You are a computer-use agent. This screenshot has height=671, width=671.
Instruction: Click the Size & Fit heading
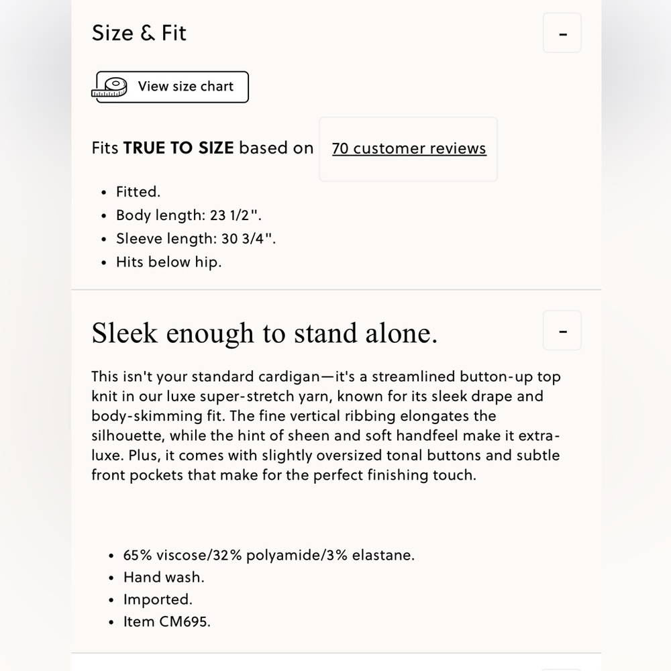point(139,33)
